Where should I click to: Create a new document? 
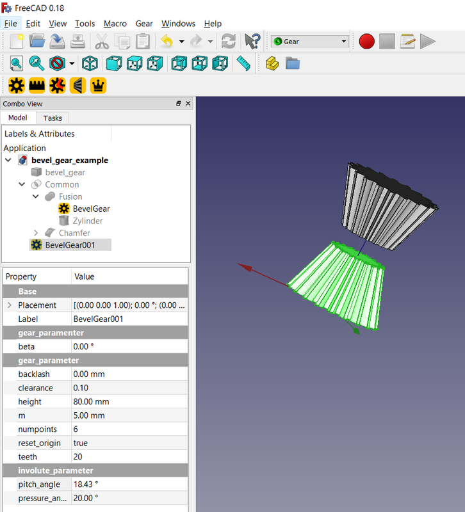click(17, 42)
